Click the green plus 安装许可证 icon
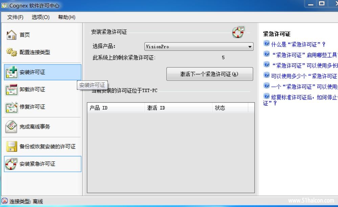 12,72
